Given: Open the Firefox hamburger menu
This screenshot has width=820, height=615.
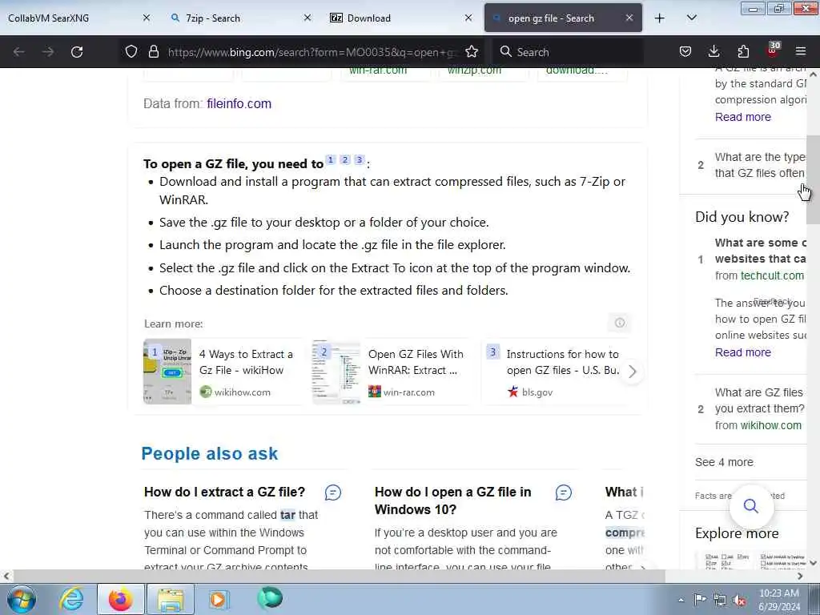Looking at the screenshot, I should pos(801,51).
